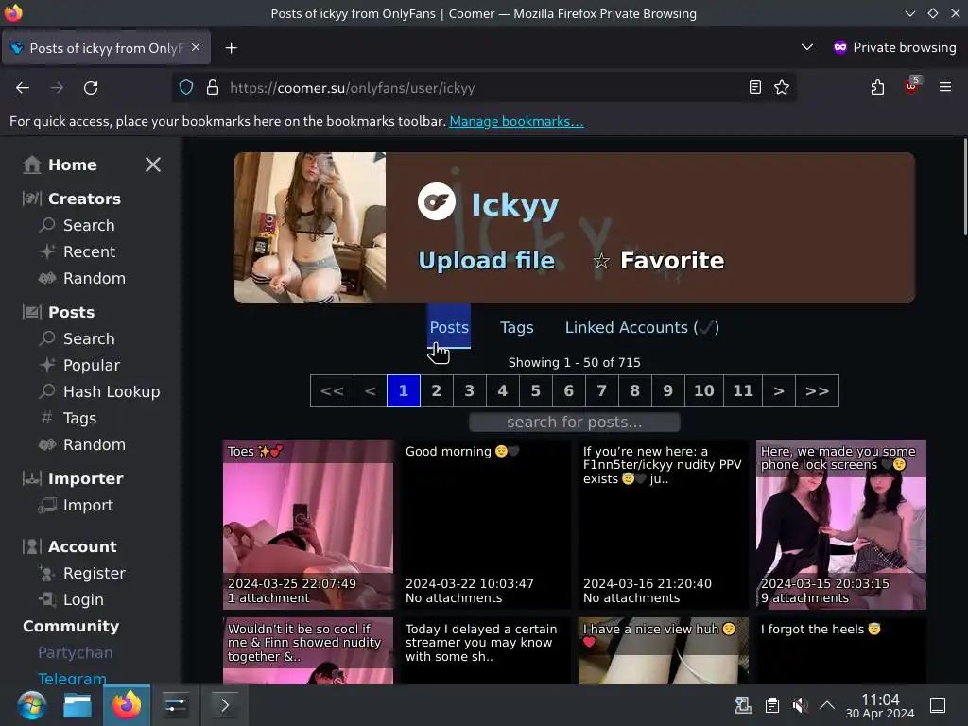The height and width of the screenshot is (726, 968).
Task: Open the terminal arrow taskbar icon
Action: [225, 705]
